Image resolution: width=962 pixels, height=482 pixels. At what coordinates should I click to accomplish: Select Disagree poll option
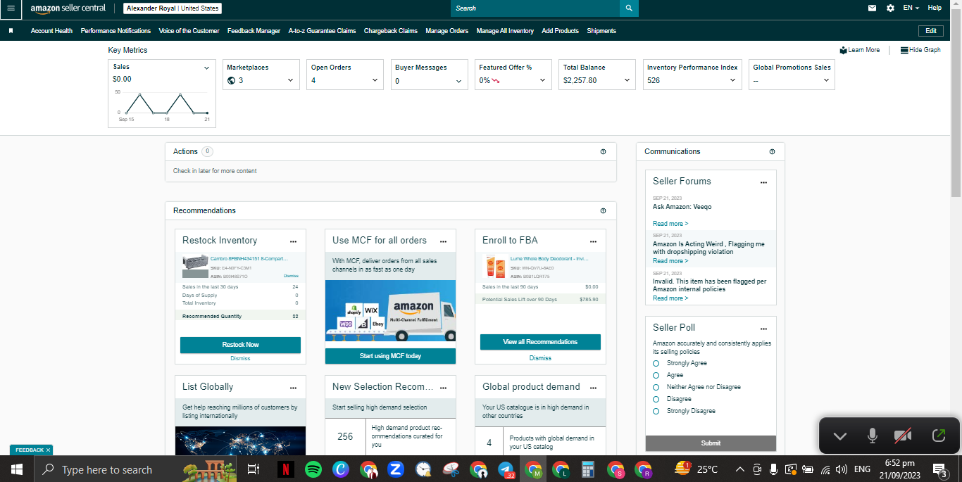click(656, 399)
